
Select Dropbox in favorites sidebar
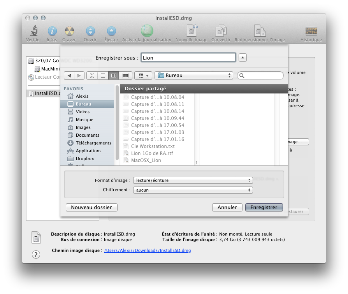(x=87, y=158)
